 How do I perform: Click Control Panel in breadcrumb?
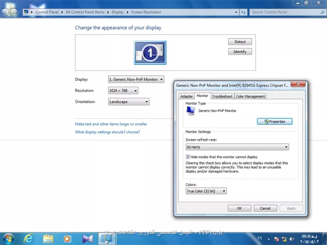[x=47, y=12]
